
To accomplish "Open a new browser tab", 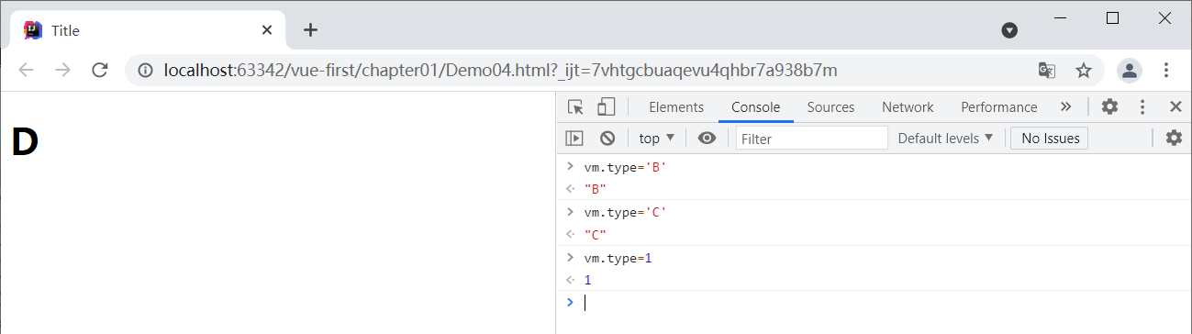I will point(310,30).
